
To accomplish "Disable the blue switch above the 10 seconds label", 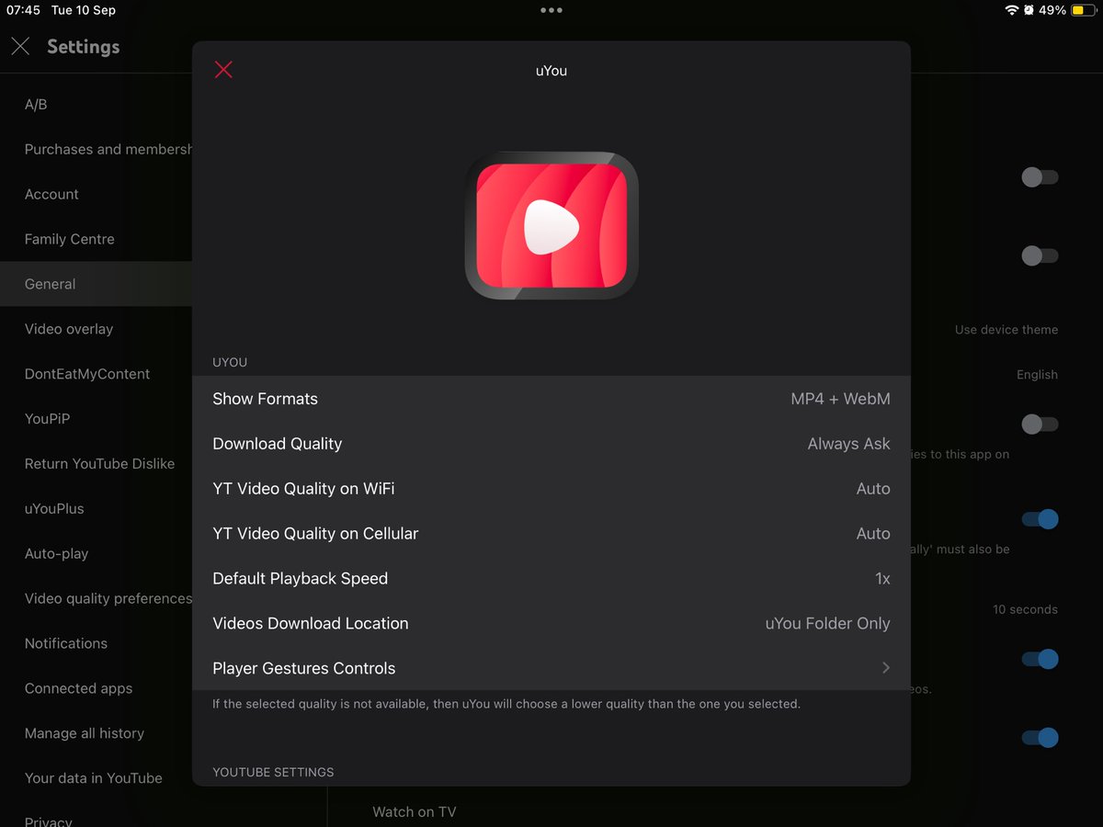I will pos(1040,519).
